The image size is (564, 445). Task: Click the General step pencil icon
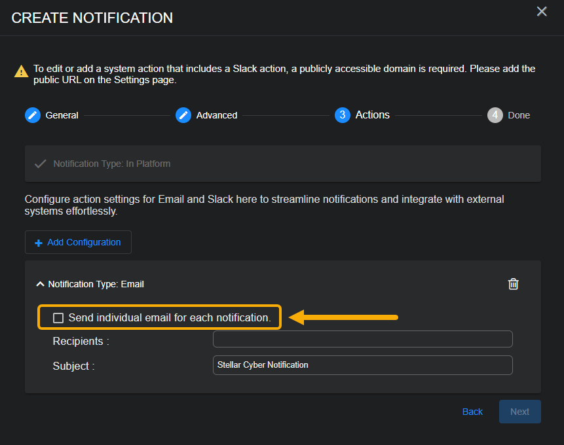click(x=33, y=115)
